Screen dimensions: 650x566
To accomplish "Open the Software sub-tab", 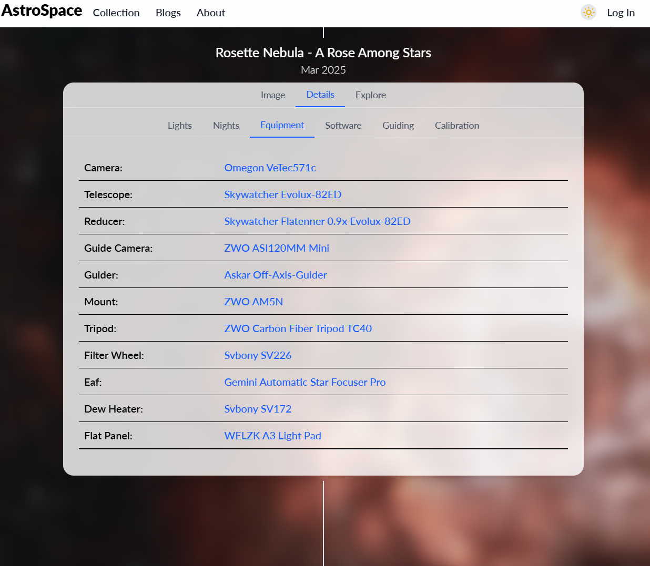I will (343, 126).
